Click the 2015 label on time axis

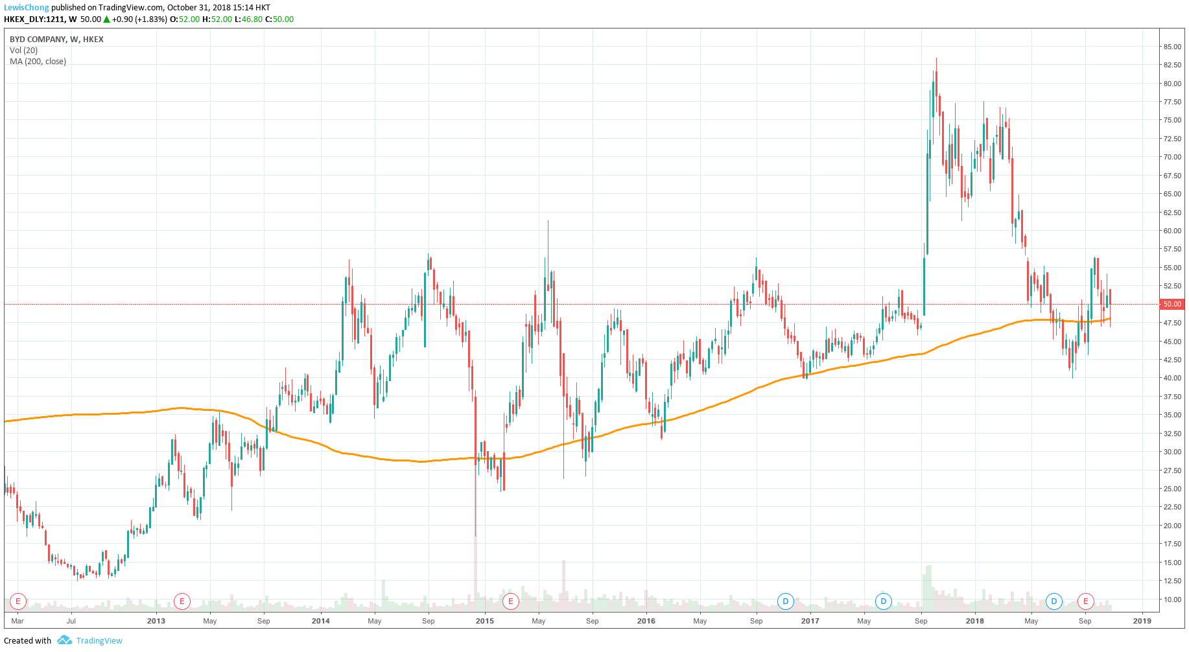tap(485, 621)
